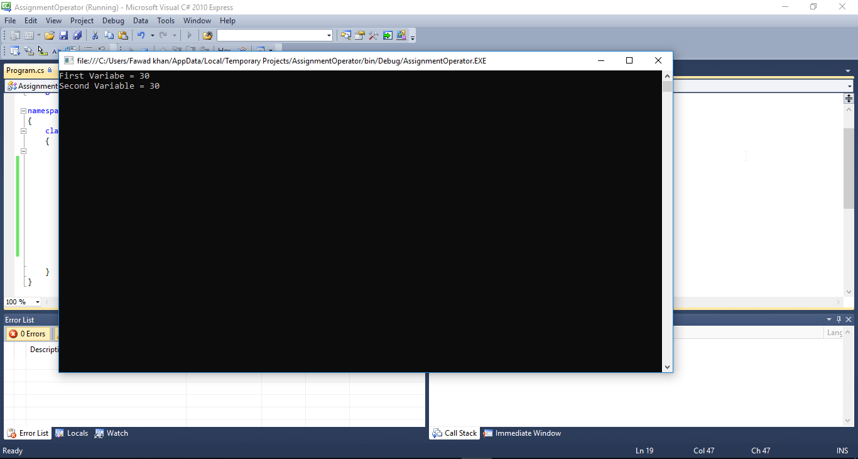858x459 pixels.
Task: Select the Watch tab
Action: 111,433
